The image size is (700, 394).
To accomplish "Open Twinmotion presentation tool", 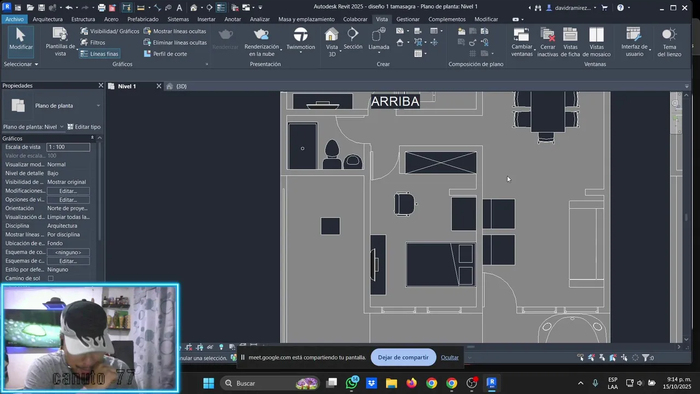I will point(300,39).
